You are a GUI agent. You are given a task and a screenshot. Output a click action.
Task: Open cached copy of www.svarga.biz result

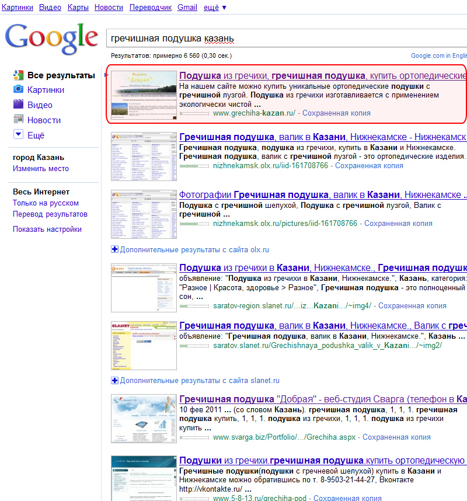point(396,437)
